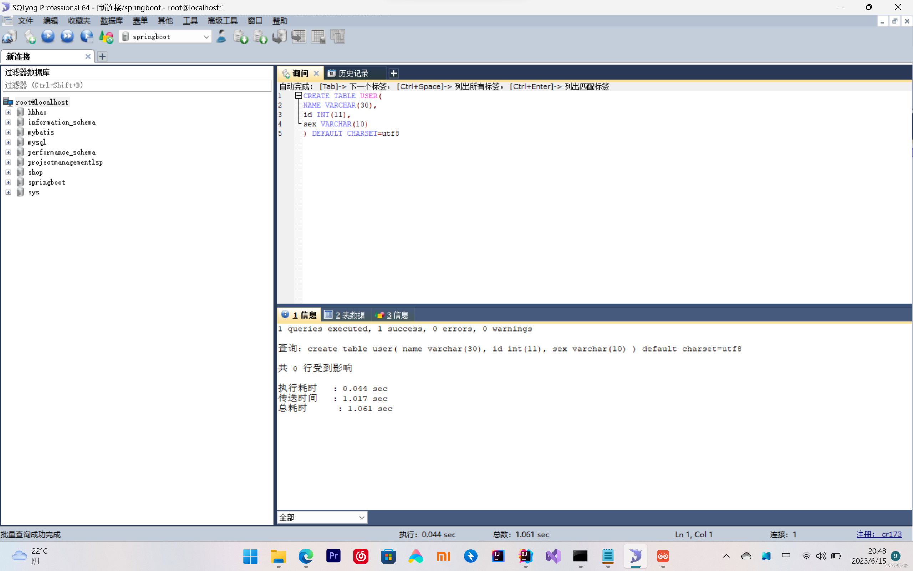
Task: Open the SQLyog dolphin icon on taskbar
Action: tap(635, 556)
